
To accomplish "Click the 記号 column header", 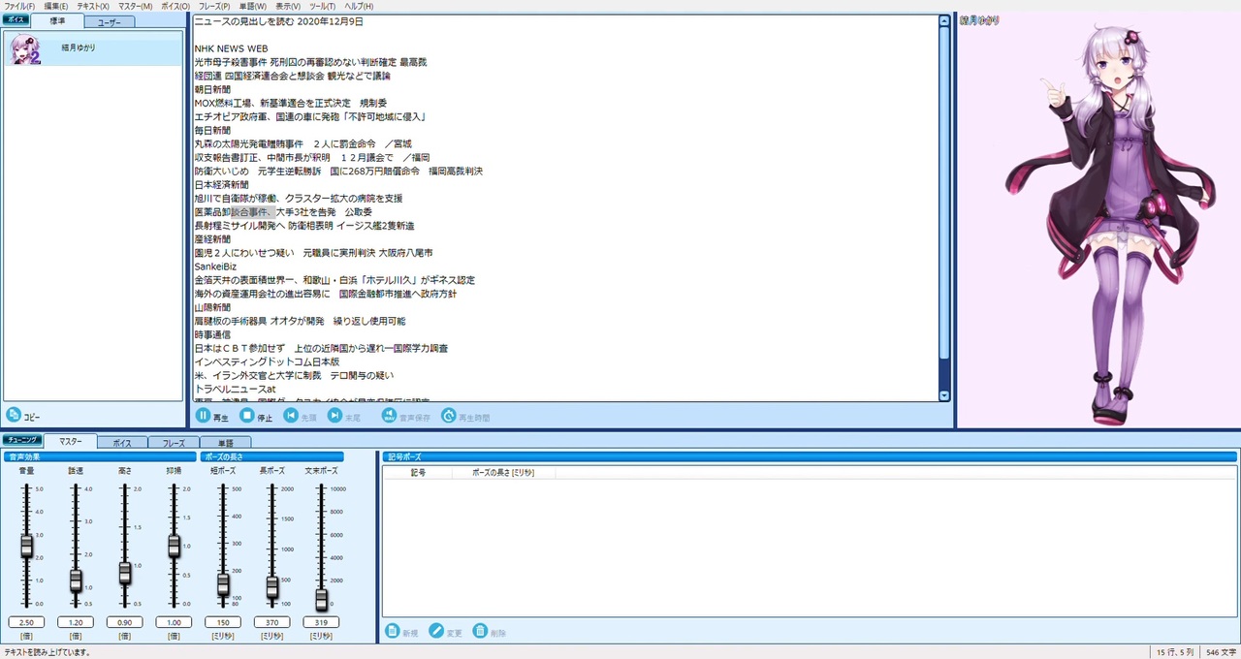I will pyautogui.click(x=418, y=473).
